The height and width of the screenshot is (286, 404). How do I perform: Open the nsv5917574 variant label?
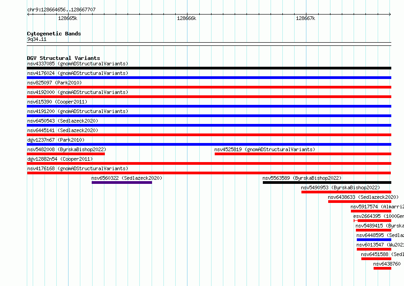tap(377, 207)
